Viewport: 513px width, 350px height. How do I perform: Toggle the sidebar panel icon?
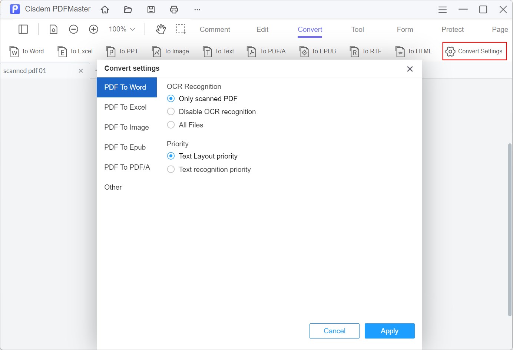pos(23,29)
